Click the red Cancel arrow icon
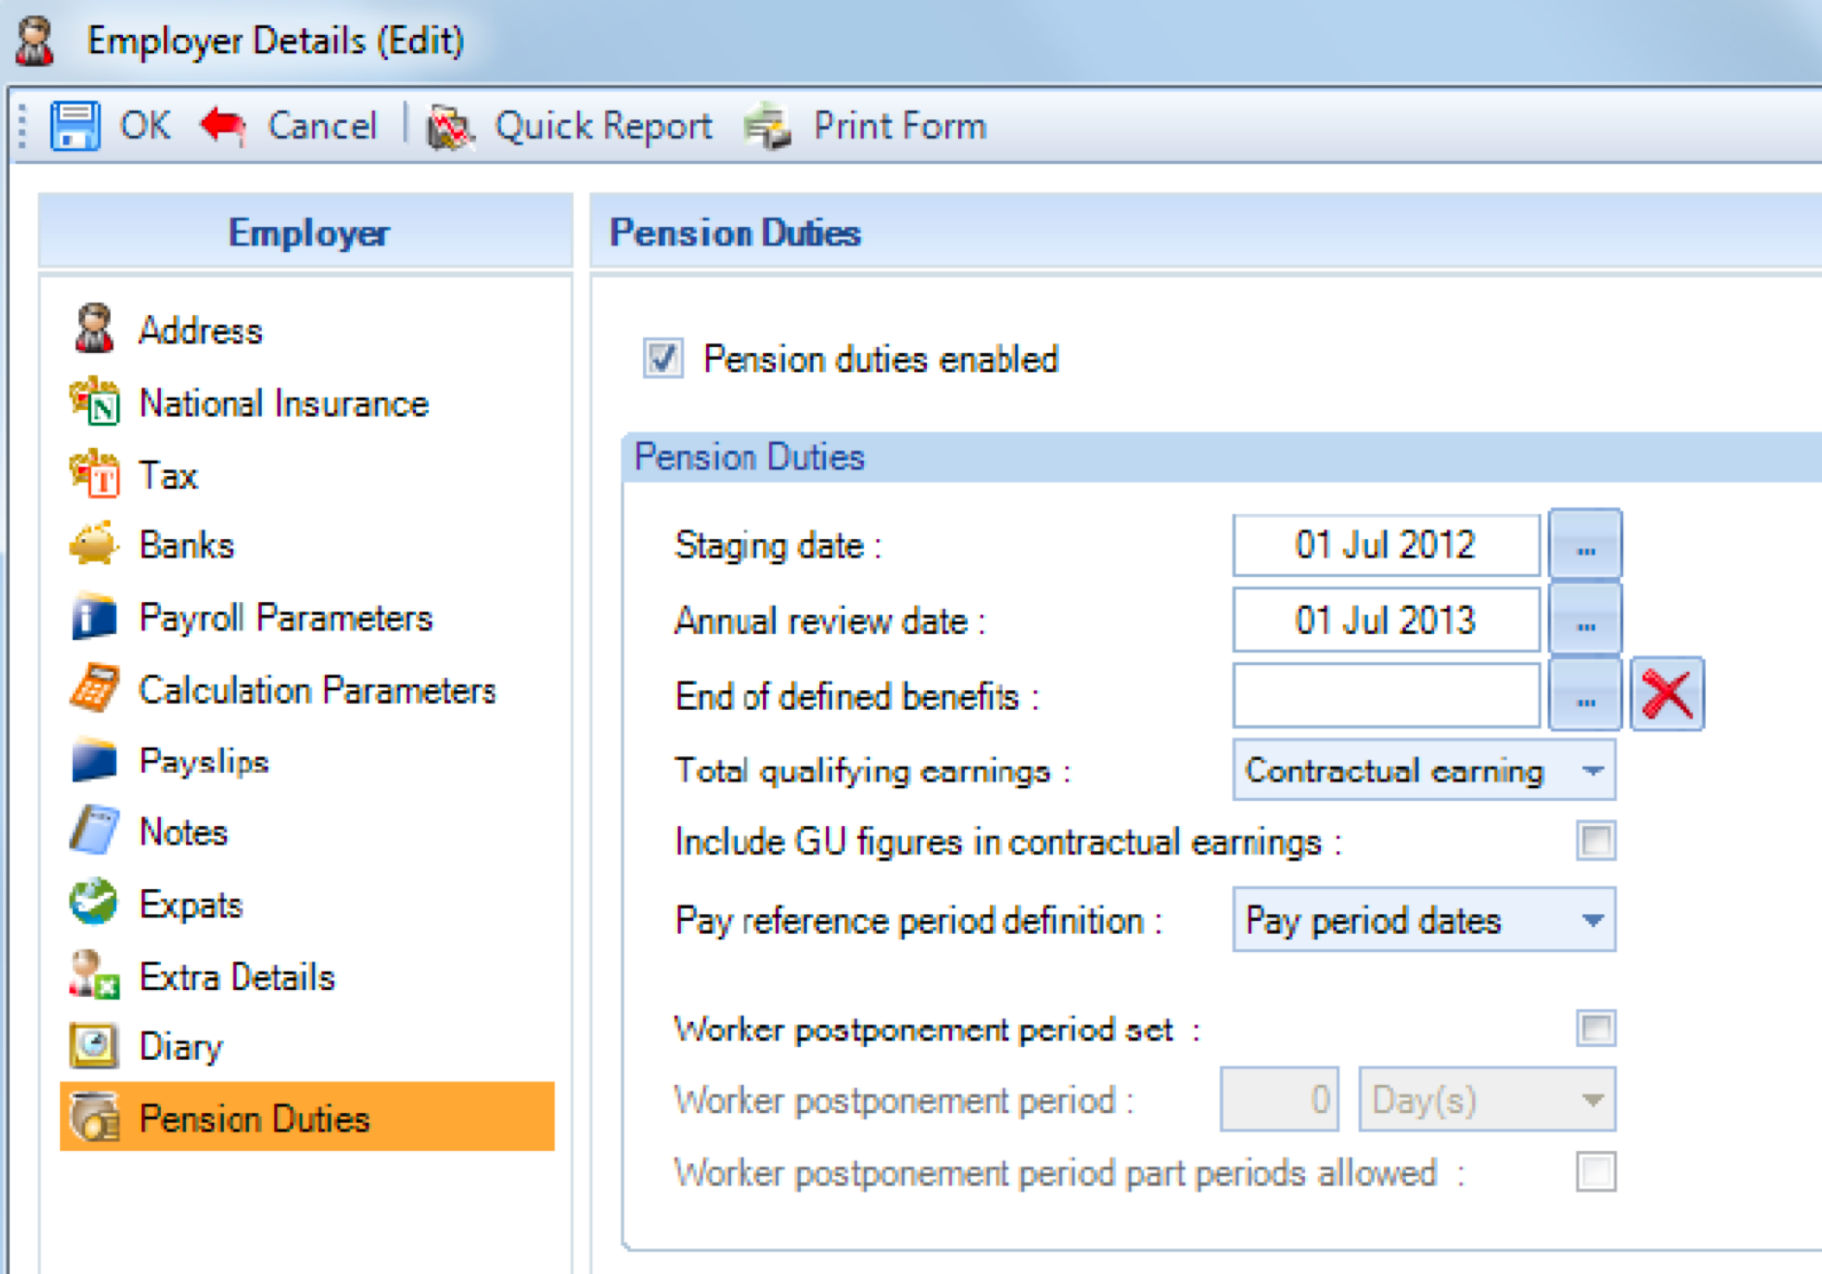The width and height of the screenshot is (1822, 1274). pyautogui.click(x=223, y=126)
